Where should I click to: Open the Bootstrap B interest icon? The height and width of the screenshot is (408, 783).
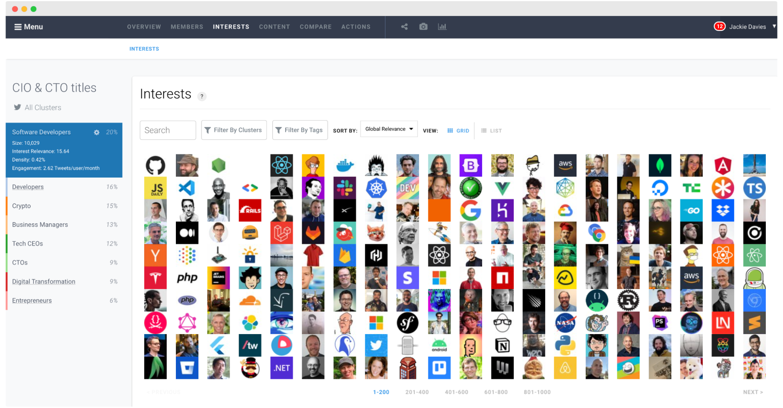[x=470, y=165]
